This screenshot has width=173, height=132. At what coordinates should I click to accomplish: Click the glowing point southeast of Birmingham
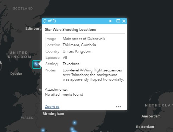point(74,123)
